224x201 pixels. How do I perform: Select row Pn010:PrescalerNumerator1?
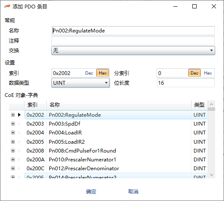(116, 159)
